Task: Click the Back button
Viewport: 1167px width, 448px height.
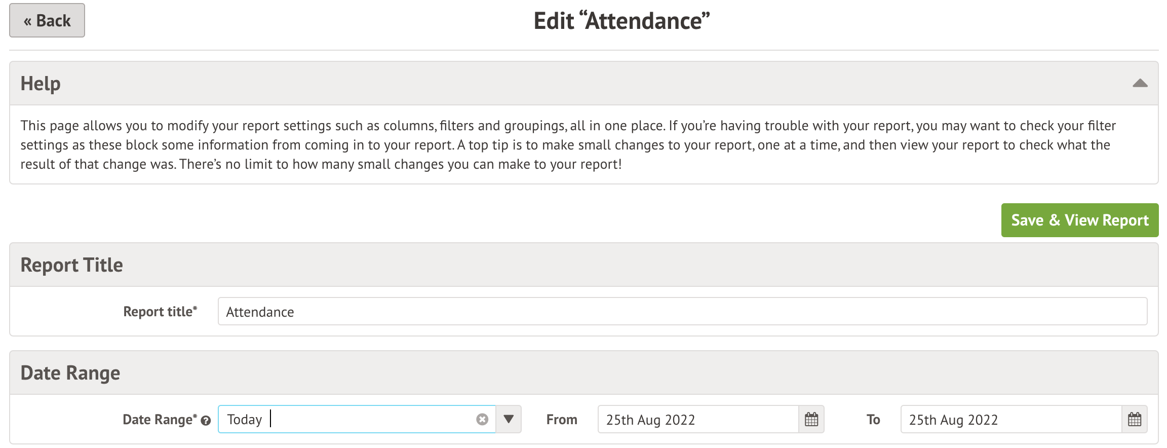Action: (x=47, y=21)
